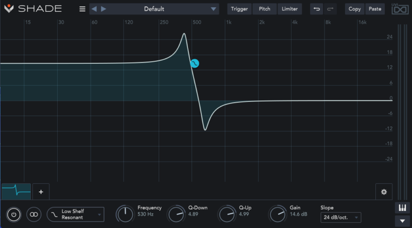Show the piano keyboard icon
The width and height of the screenshot is (412, 228).
402,208
